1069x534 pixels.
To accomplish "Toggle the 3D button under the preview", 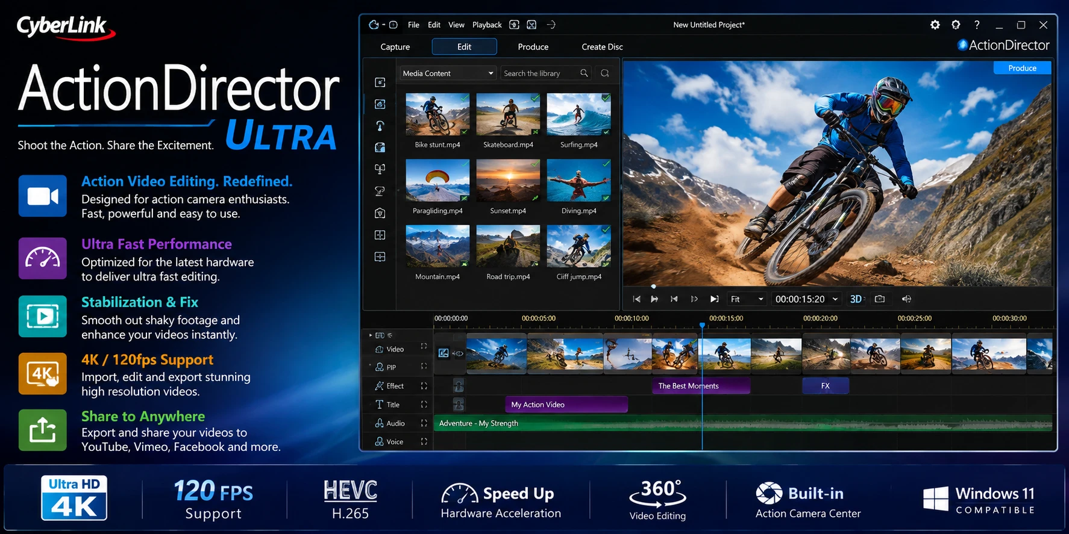I will (x=856, y=299).
